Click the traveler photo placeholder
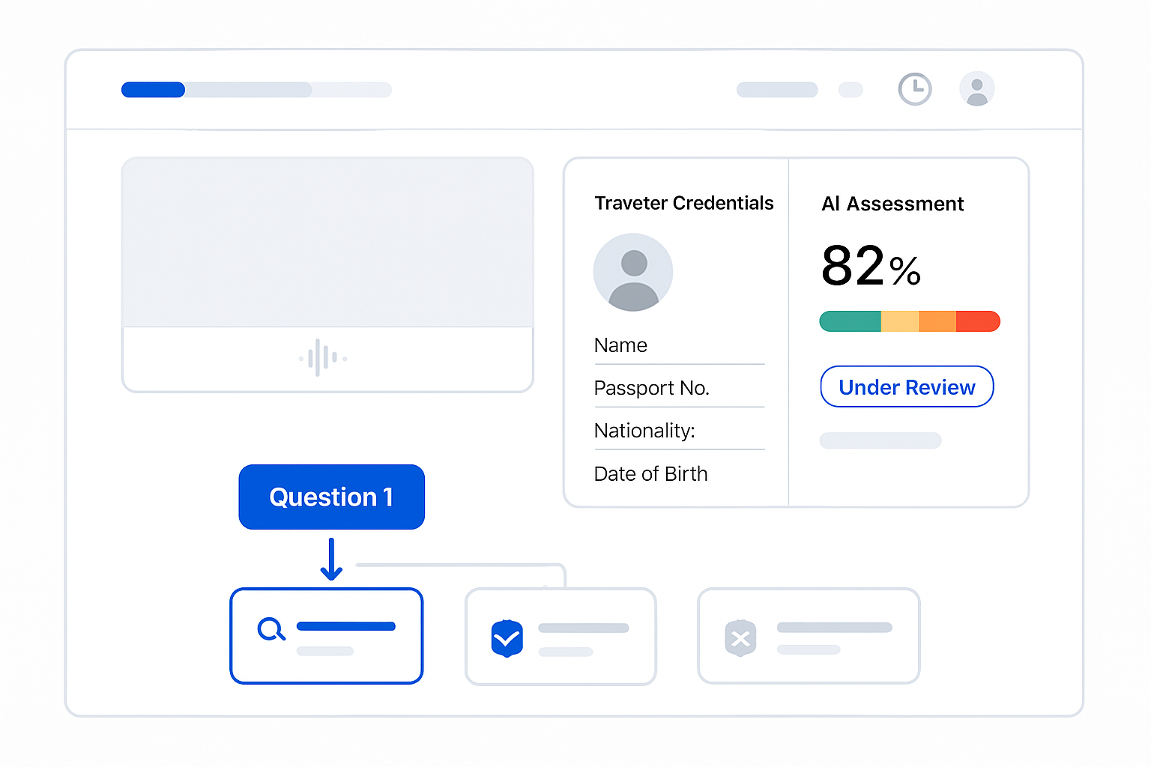The image size is (1151, 767). point(633,272)
